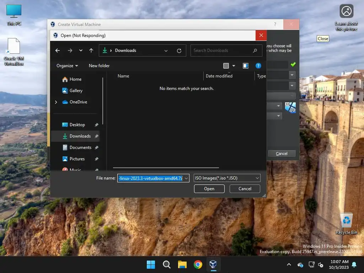The height and width of the screenshot is (273, 364).
Task: Show hidden system tray icons
Action: [289, 264]
